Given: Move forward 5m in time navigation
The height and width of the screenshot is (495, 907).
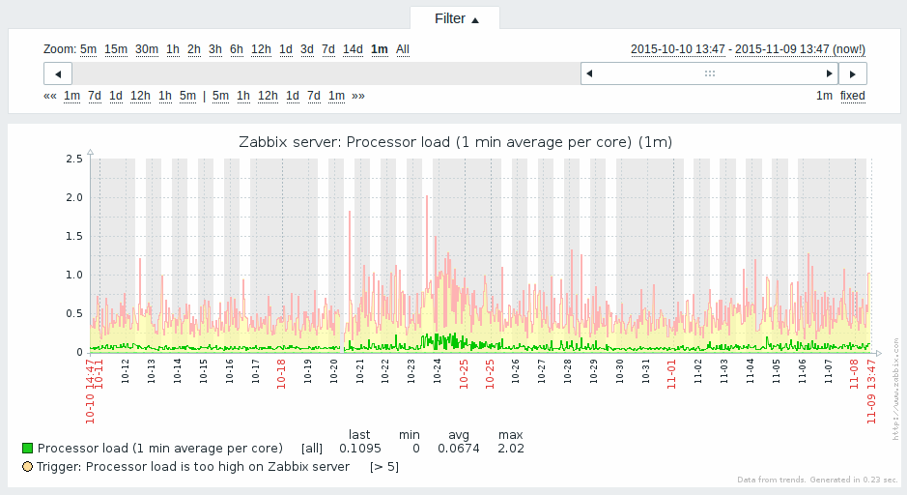Looking at the screenshot, I should 220,96.
